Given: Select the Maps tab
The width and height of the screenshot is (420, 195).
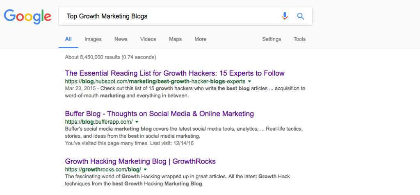Looking at the screenshot, I should 175,39.
